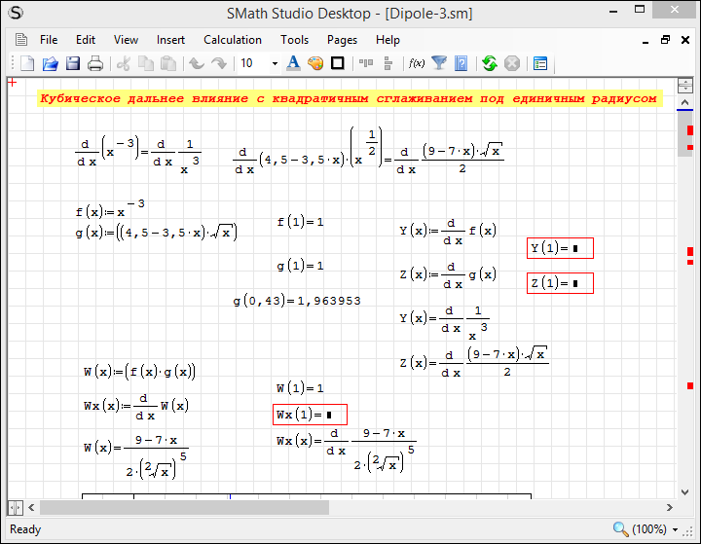The height and width of the screenshot is (544, 701).
Task: Open the Calculation menu
Action: pyautogui.click(x=232, y=40)
